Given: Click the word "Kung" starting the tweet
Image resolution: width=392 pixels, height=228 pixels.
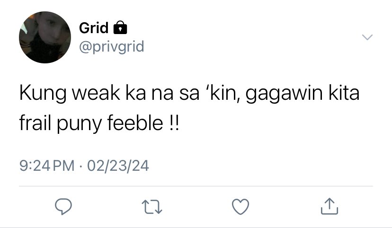Looking at the screenshot, I should tap(43, 93).
